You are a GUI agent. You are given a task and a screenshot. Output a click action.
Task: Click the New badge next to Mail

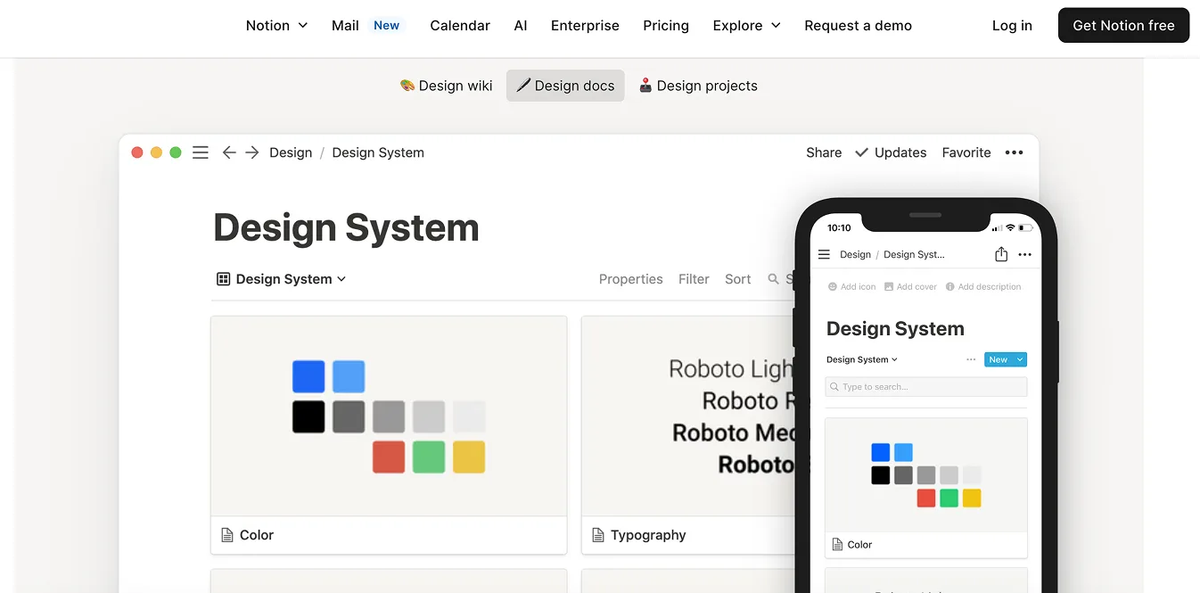tap(386, 25)
